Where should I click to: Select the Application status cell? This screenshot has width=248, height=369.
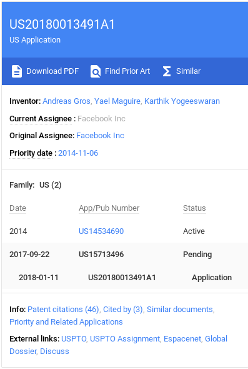[x=212, y=278]
